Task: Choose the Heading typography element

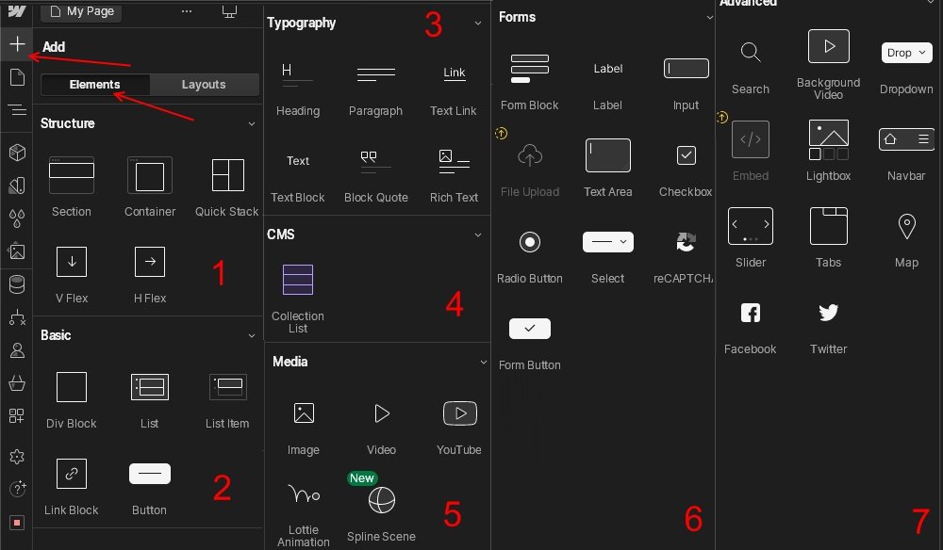Action: [298, 74]
